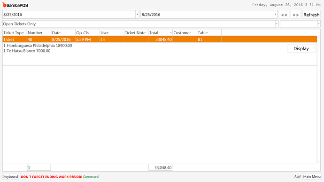Refresh the ticket list

click(311, 15)
